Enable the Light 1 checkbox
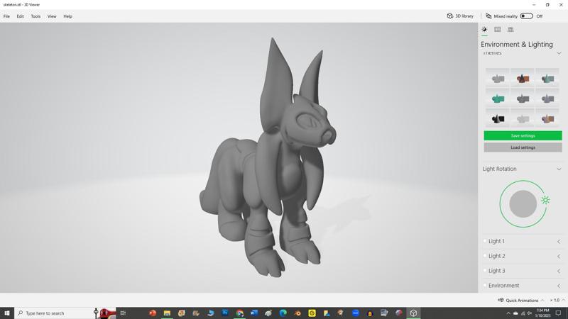The height and width of the screenshot is (319, 568). tap(485, 241)
